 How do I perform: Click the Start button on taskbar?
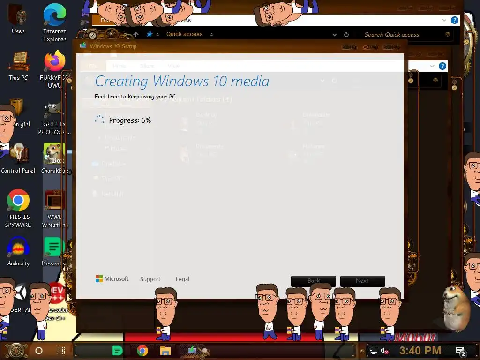click(16, 351)
